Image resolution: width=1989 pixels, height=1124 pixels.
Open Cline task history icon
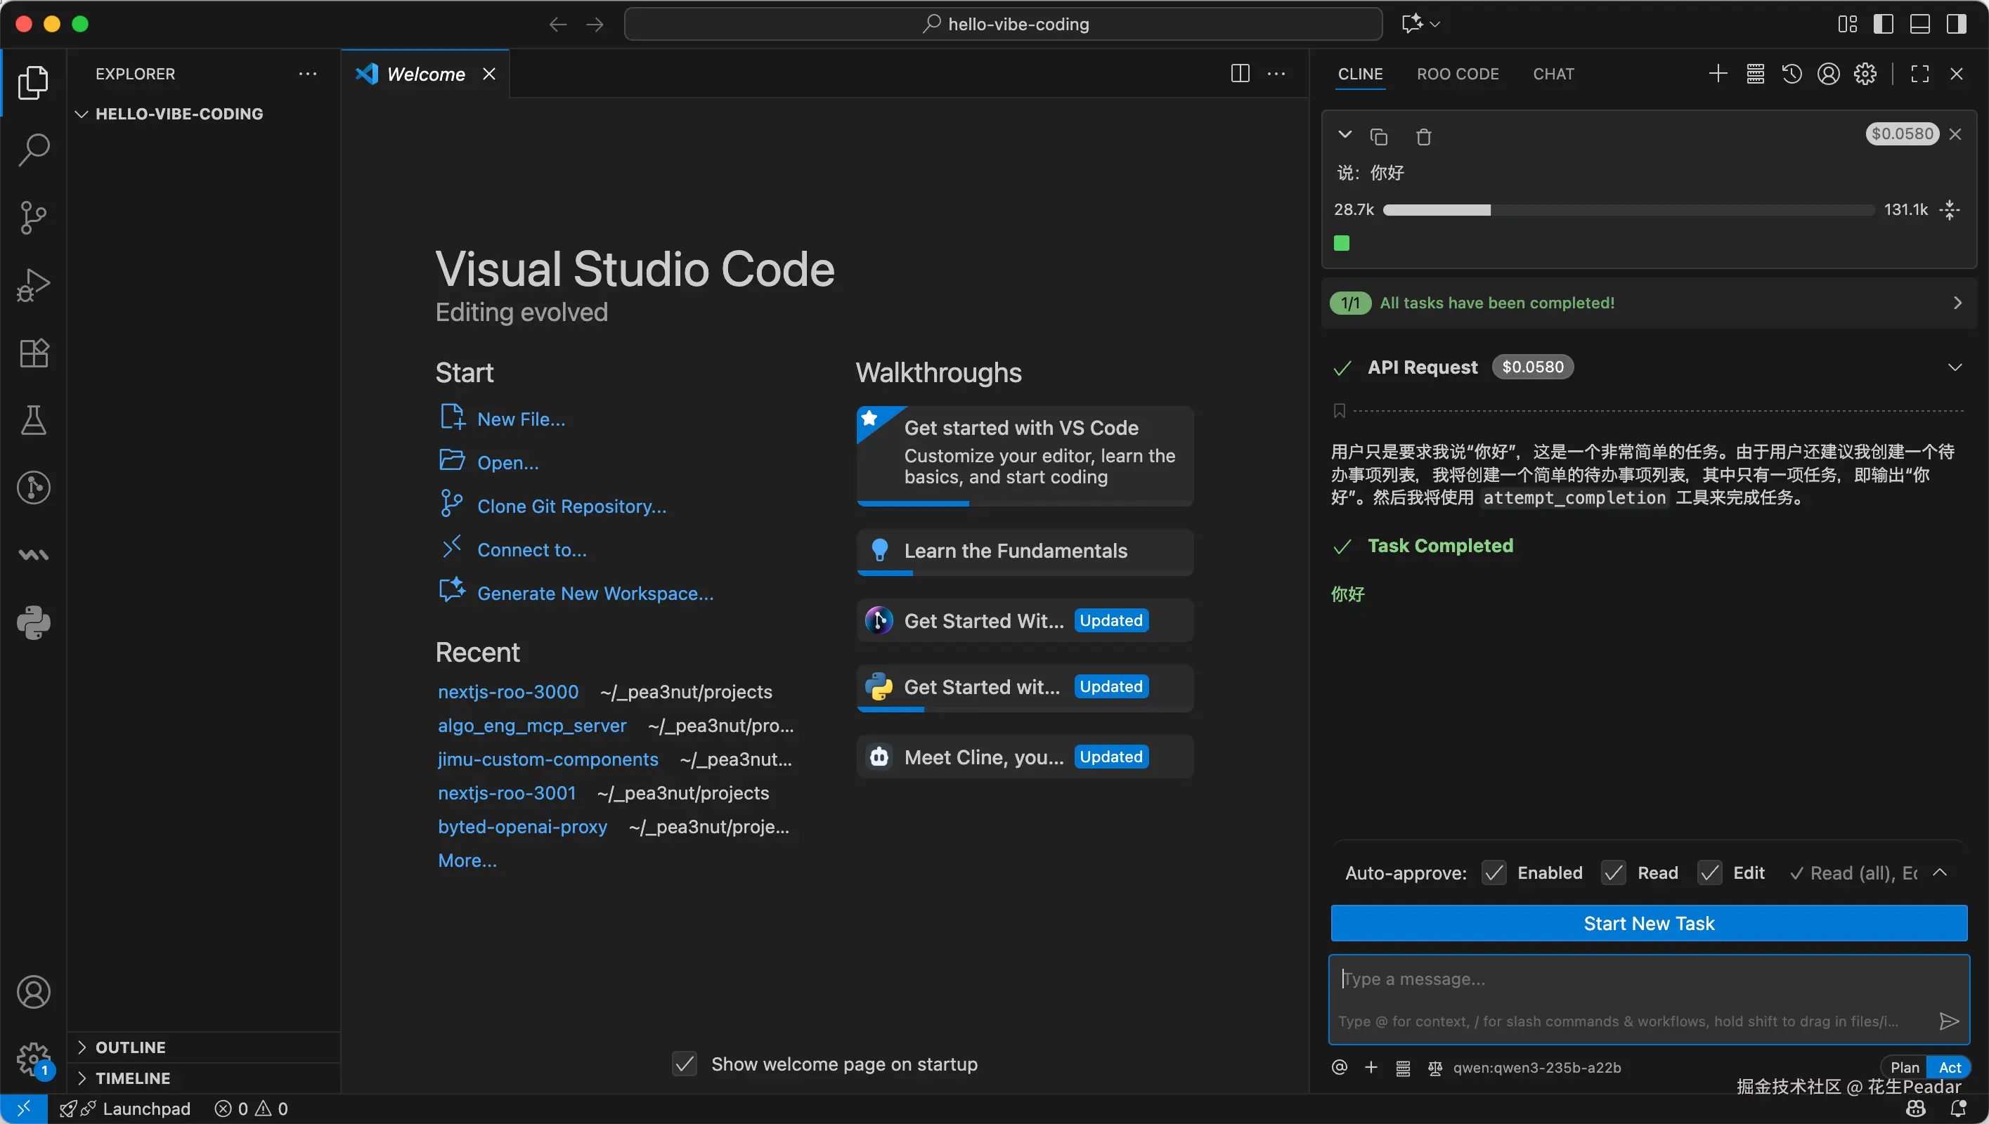[x=1792, y=74]
